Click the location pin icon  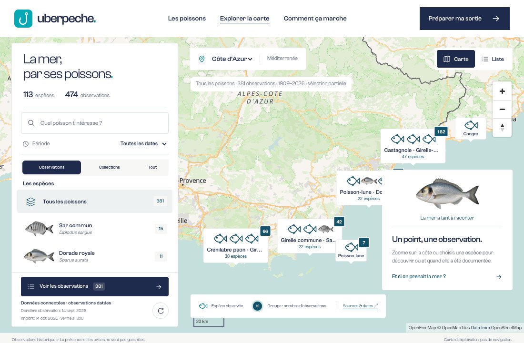202,59
